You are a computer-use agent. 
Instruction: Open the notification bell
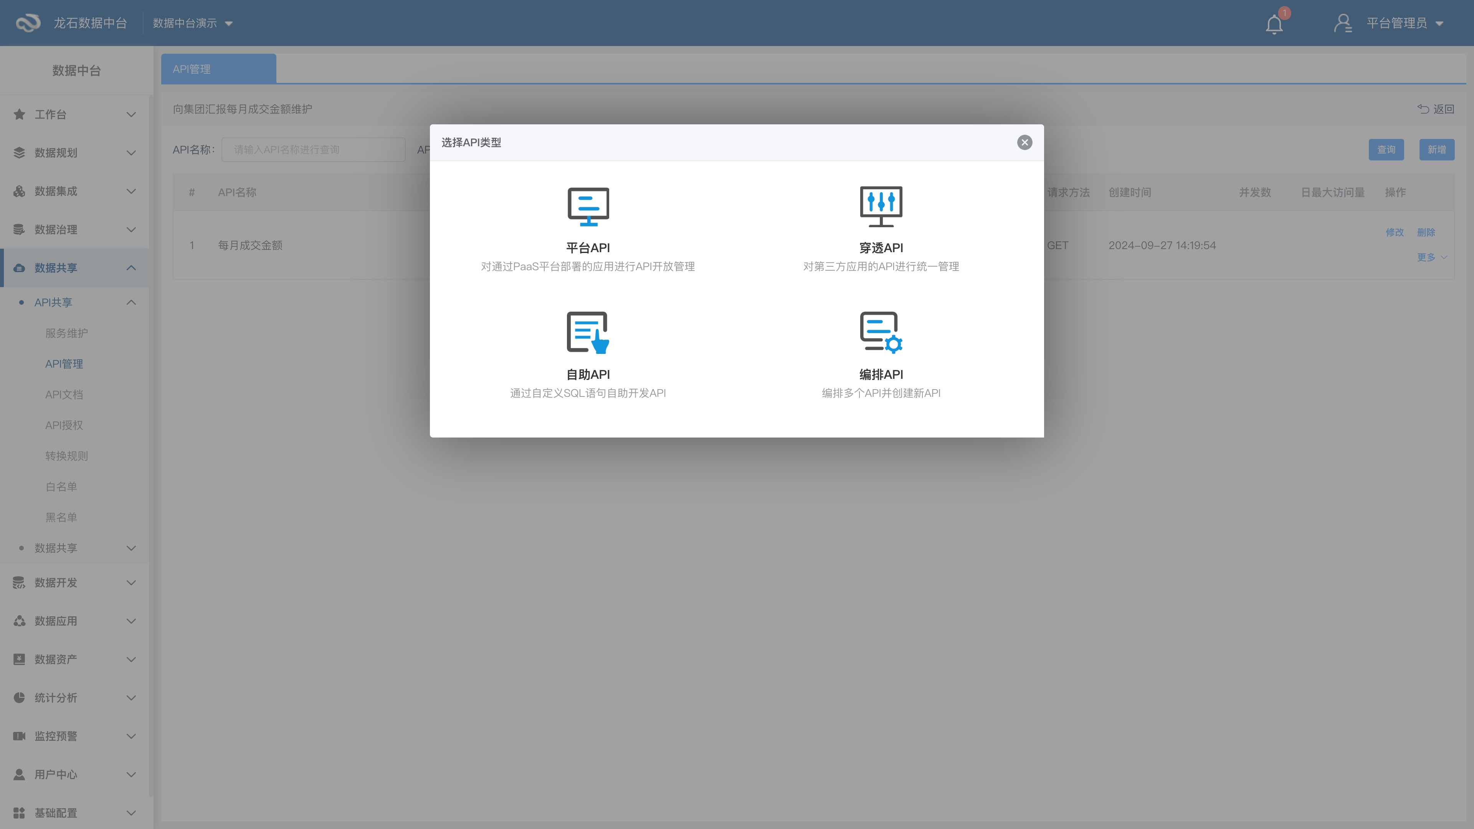click(x=1274, y=25)
